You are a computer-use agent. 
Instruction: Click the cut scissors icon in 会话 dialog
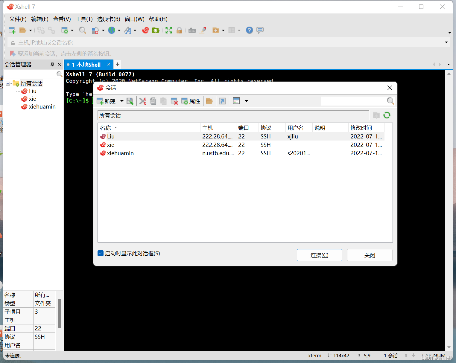[143, 101]
